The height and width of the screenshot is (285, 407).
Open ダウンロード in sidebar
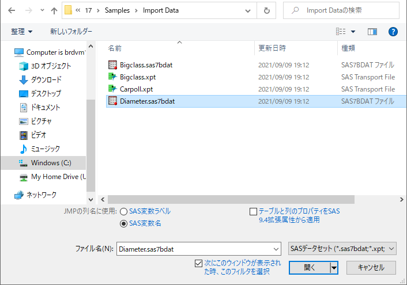click(40, 79)
